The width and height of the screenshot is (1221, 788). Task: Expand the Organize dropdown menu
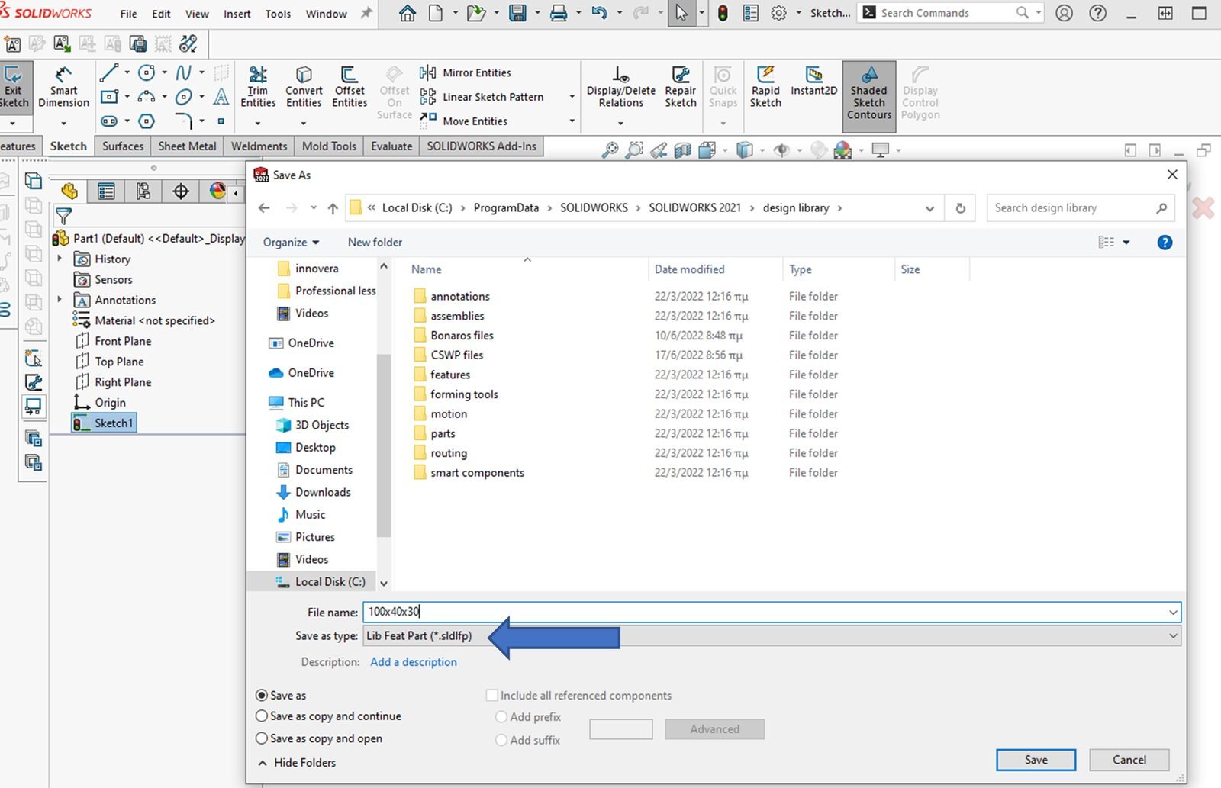click(x=291, y=243)
